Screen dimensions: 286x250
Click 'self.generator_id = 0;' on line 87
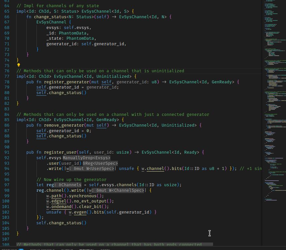[x=64, y=131]
